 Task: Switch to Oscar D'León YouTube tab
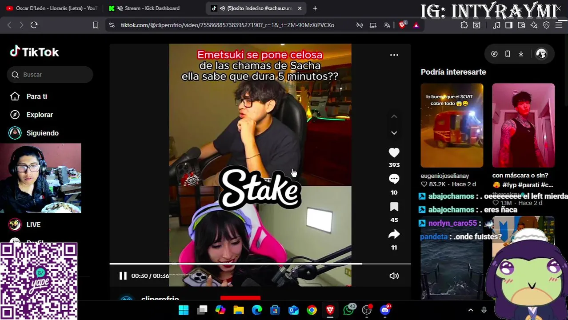coord(51,8)
